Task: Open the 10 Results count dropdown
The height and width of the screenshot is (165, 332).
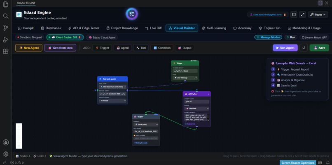Action: tap(112, 101)
